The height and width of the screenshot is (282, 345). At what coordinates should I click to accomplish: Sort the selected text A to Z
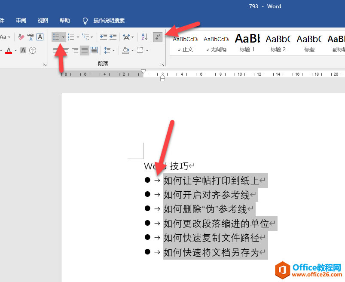click(x=144, y=37)
